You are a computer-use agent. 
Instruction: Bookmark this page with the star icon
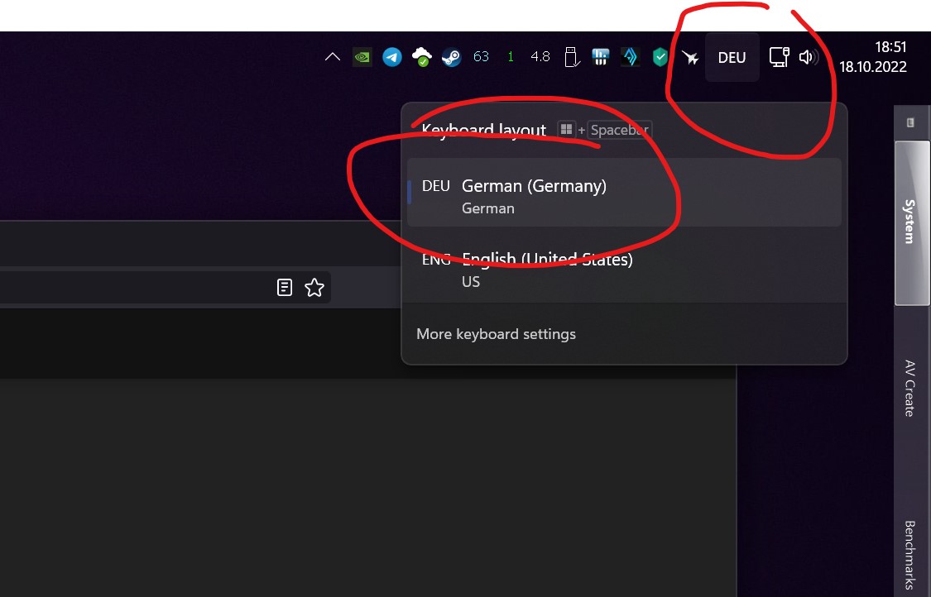(314, 287)
